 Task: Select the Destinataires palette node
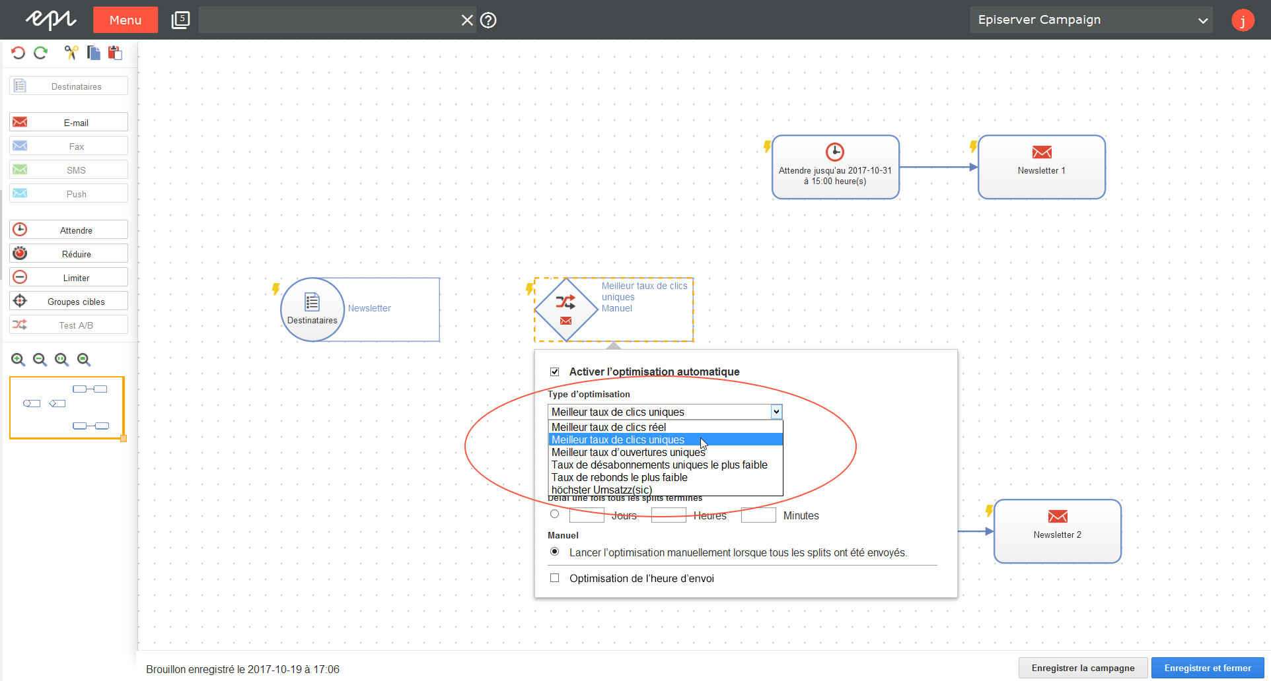pos(69,86)
